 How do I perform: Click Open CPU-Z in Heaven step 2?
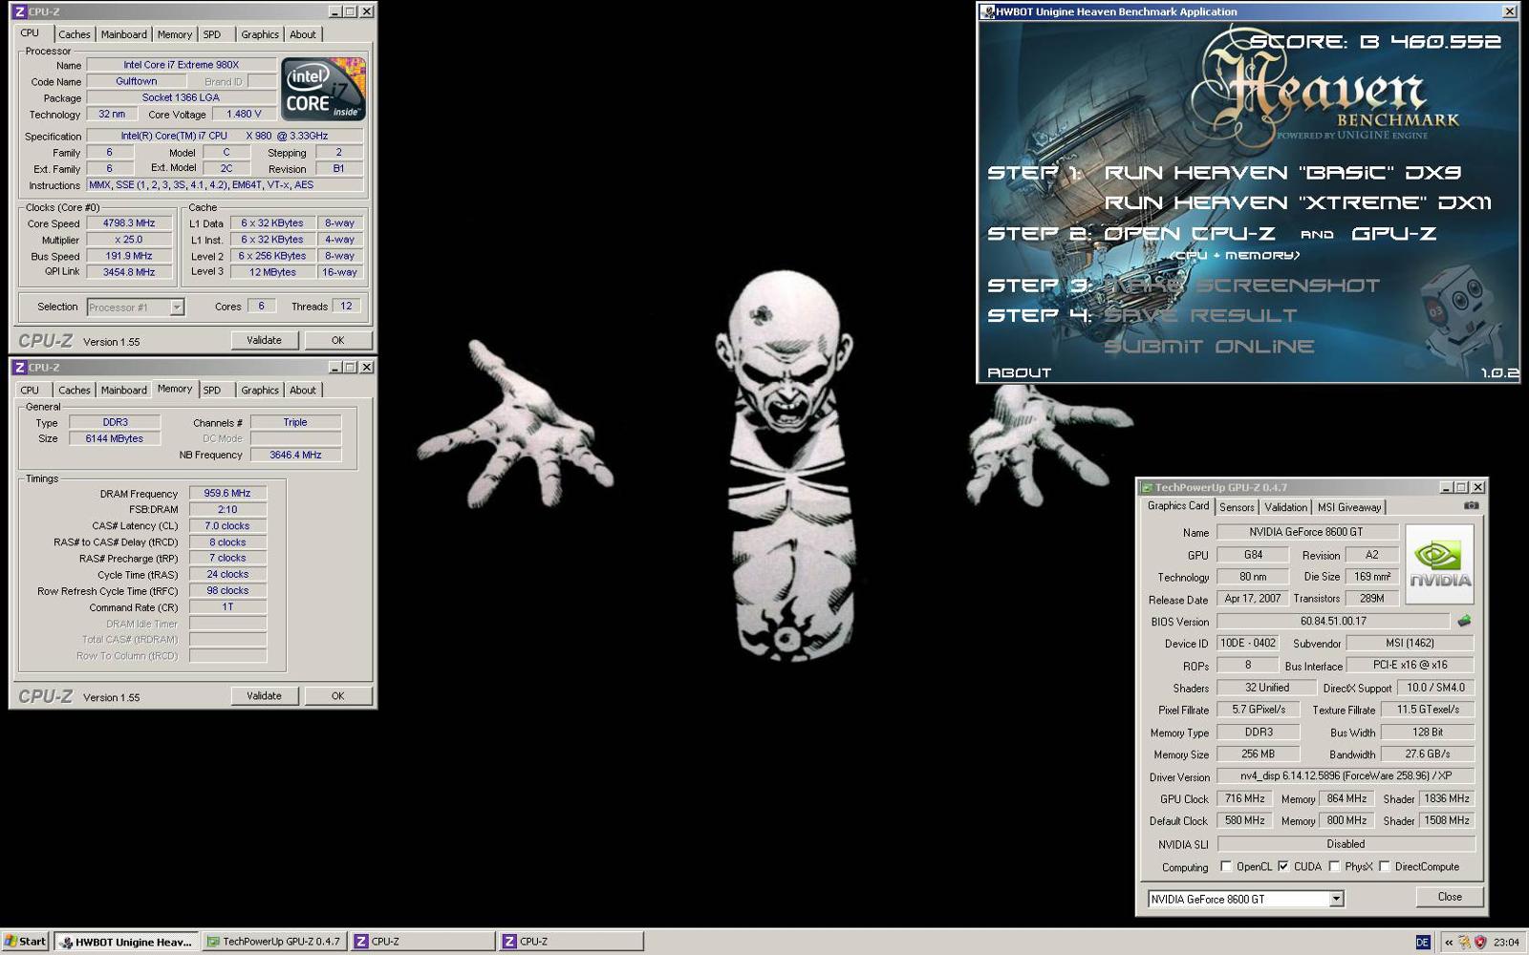pyautogui.click(x=1190, y=233)
